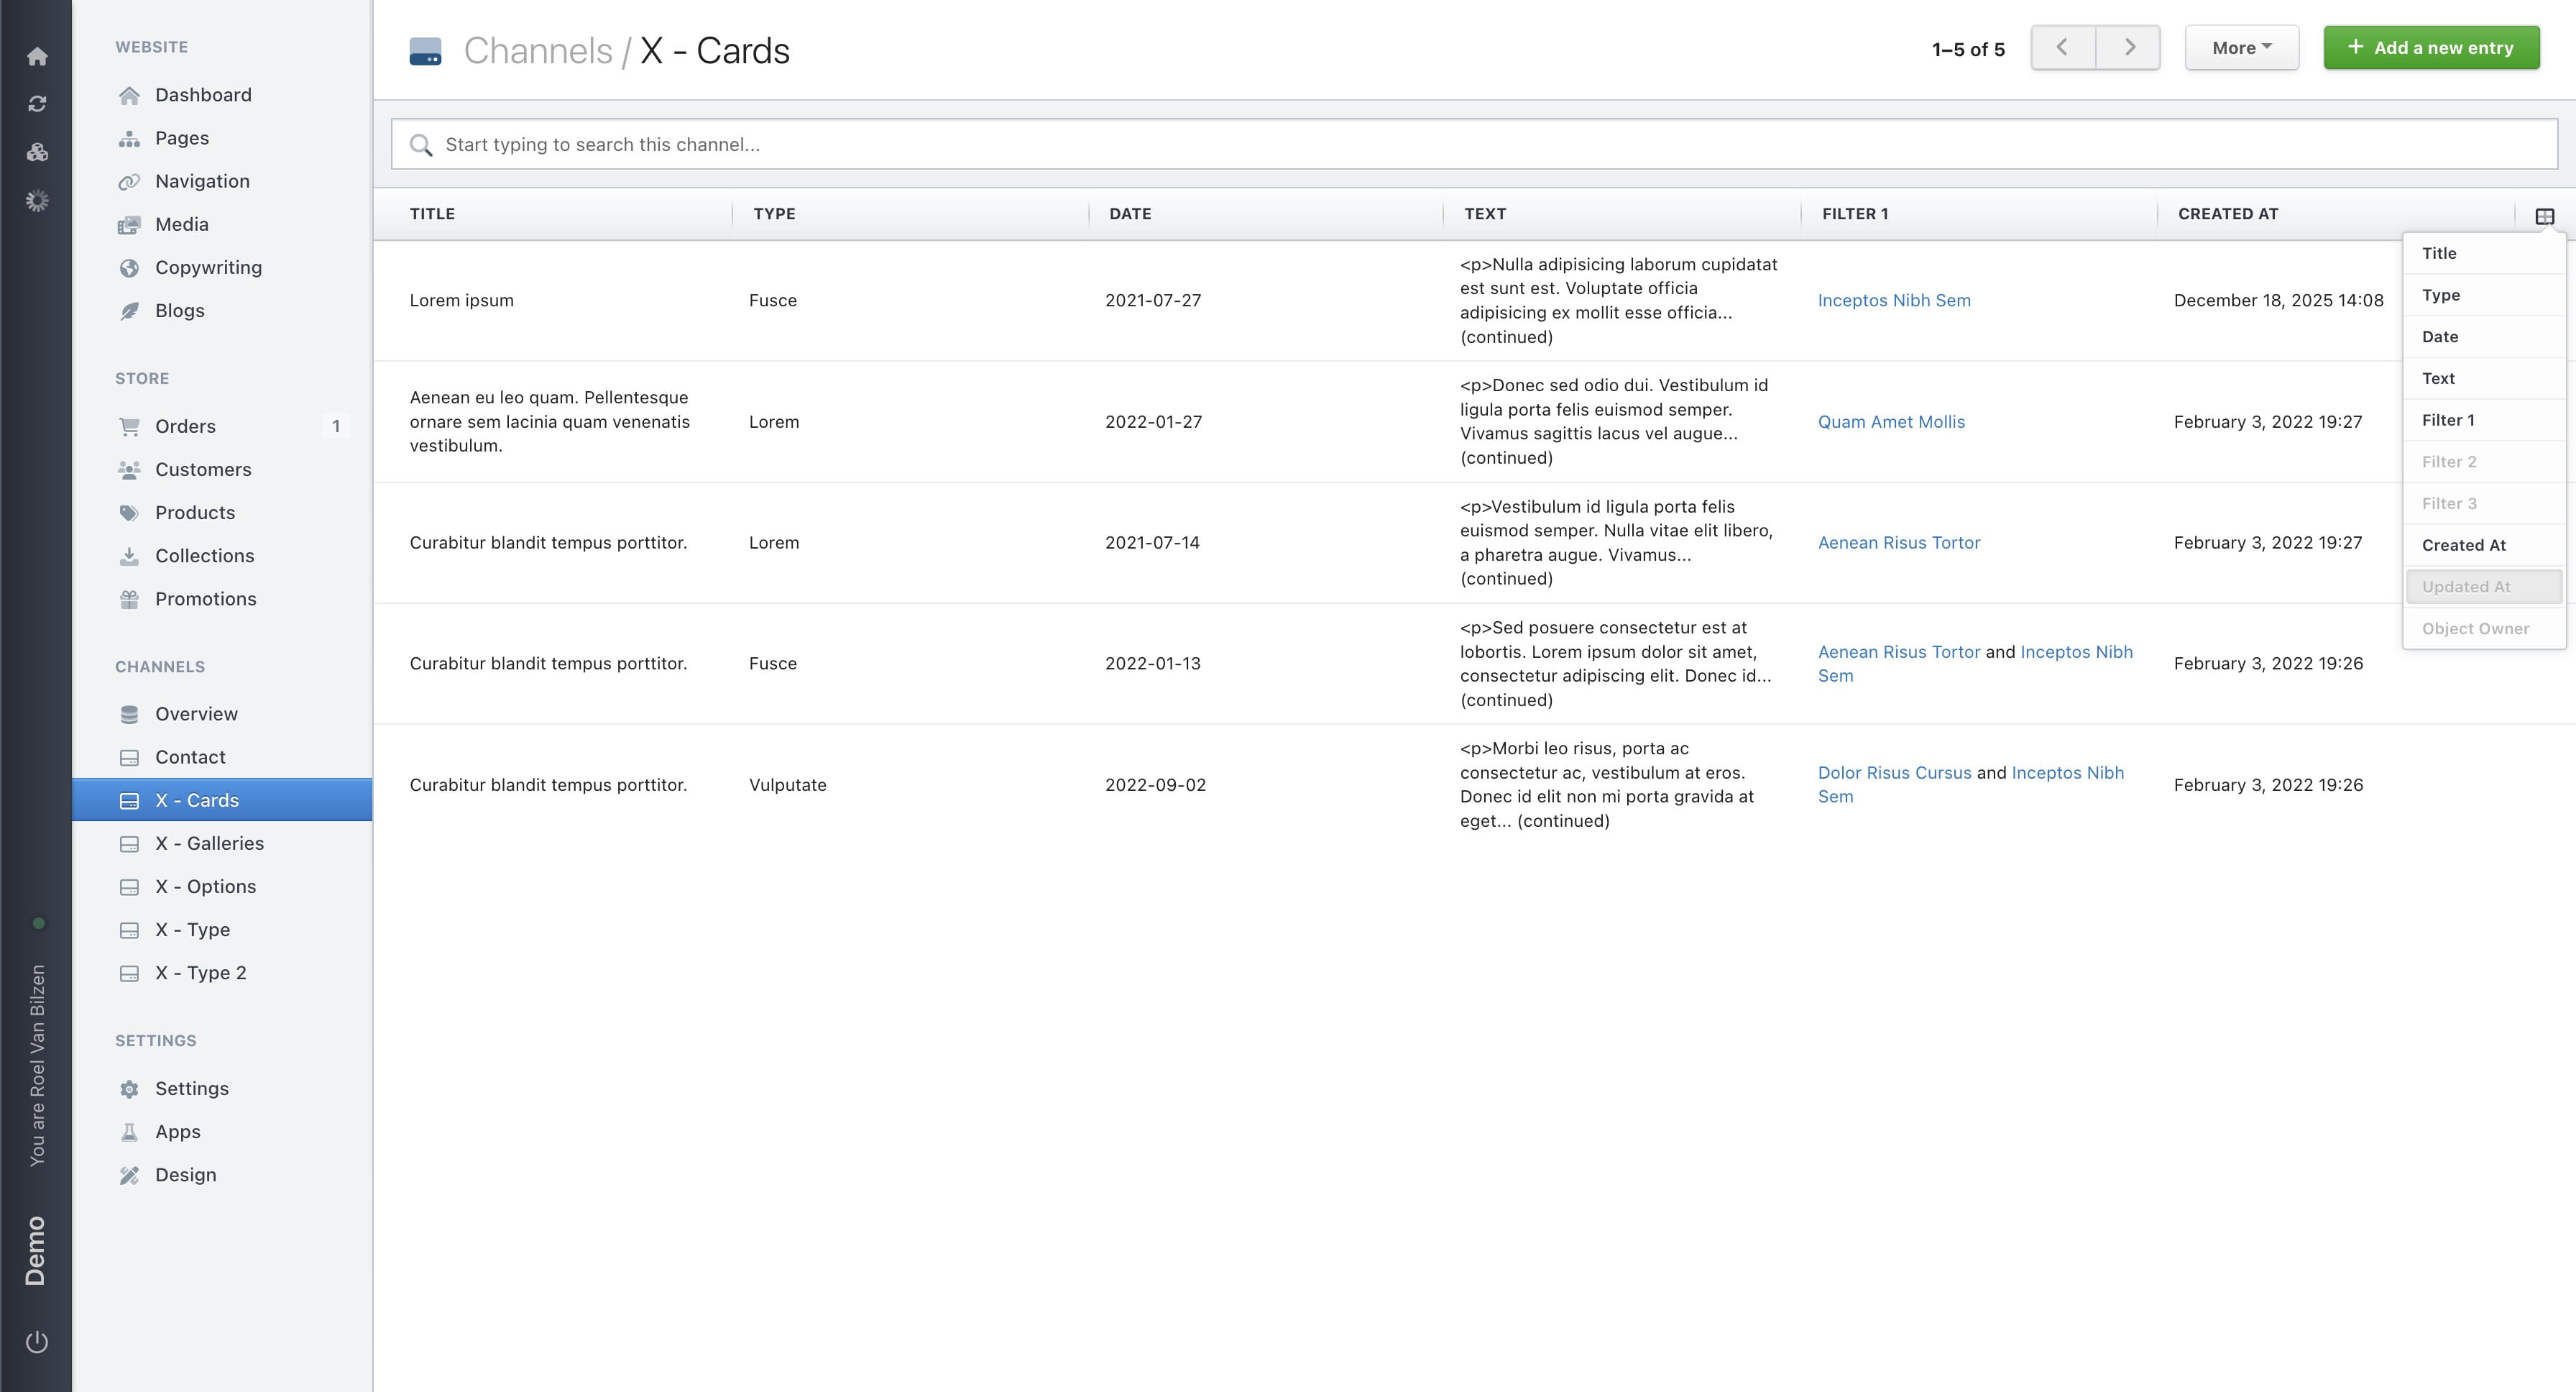This screenshot has width=2576, height=1392.
Task: Select the sync icon in the left rail
Action: [37, 103]
